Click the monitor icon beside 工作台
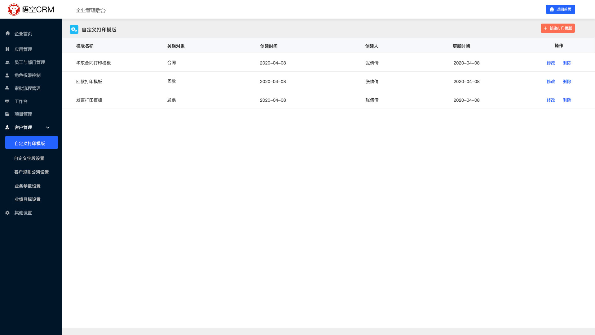This screenshot has height=335, width=595. click(7, 101)
